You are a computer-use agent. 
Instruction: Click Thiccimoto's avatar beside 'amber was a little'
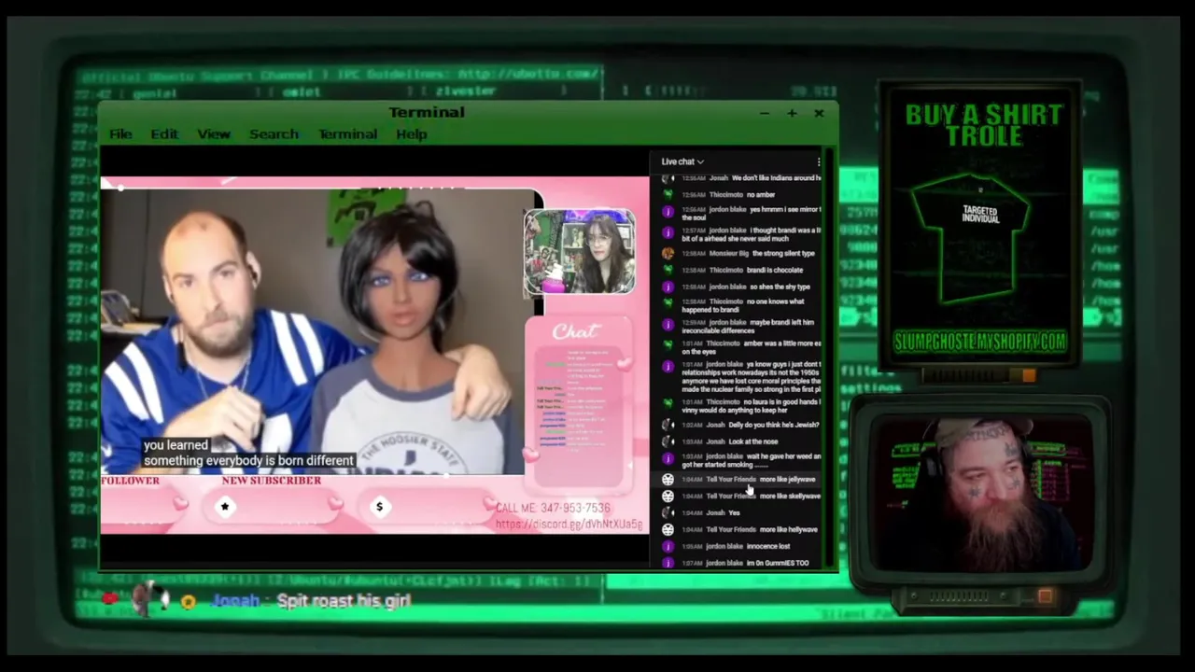pos(668,344)
